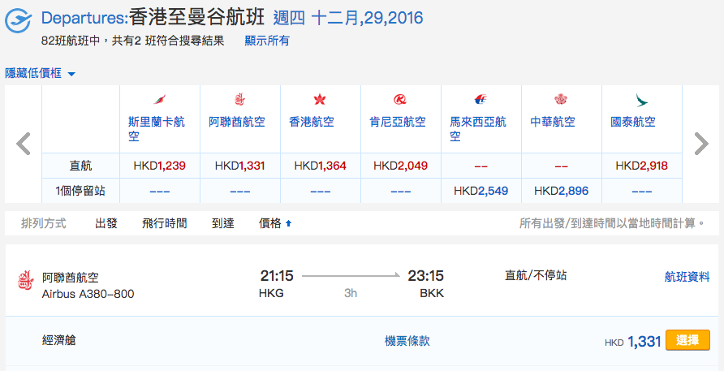Image resolution: width=724 pixels, height=371 pixels.
Task: Open 機票條款 ticket terms link
Action: coord(407,341)
